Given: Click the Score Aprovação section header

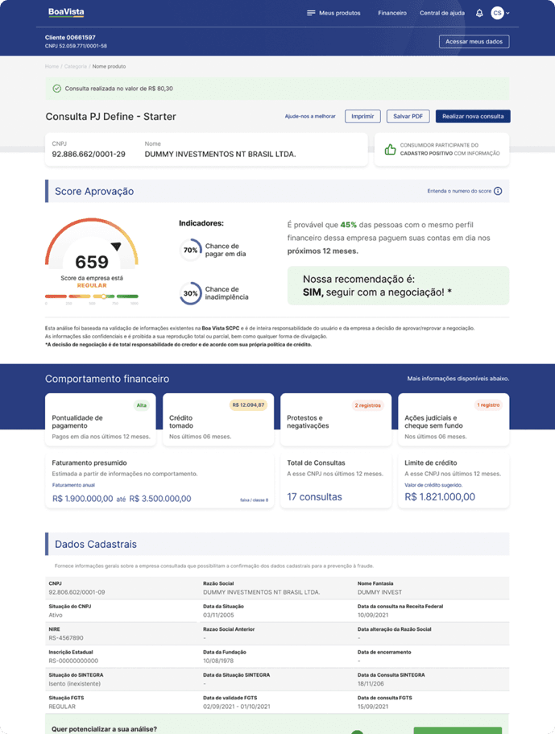Looking at the screenshot, I should tap(277, 191).
